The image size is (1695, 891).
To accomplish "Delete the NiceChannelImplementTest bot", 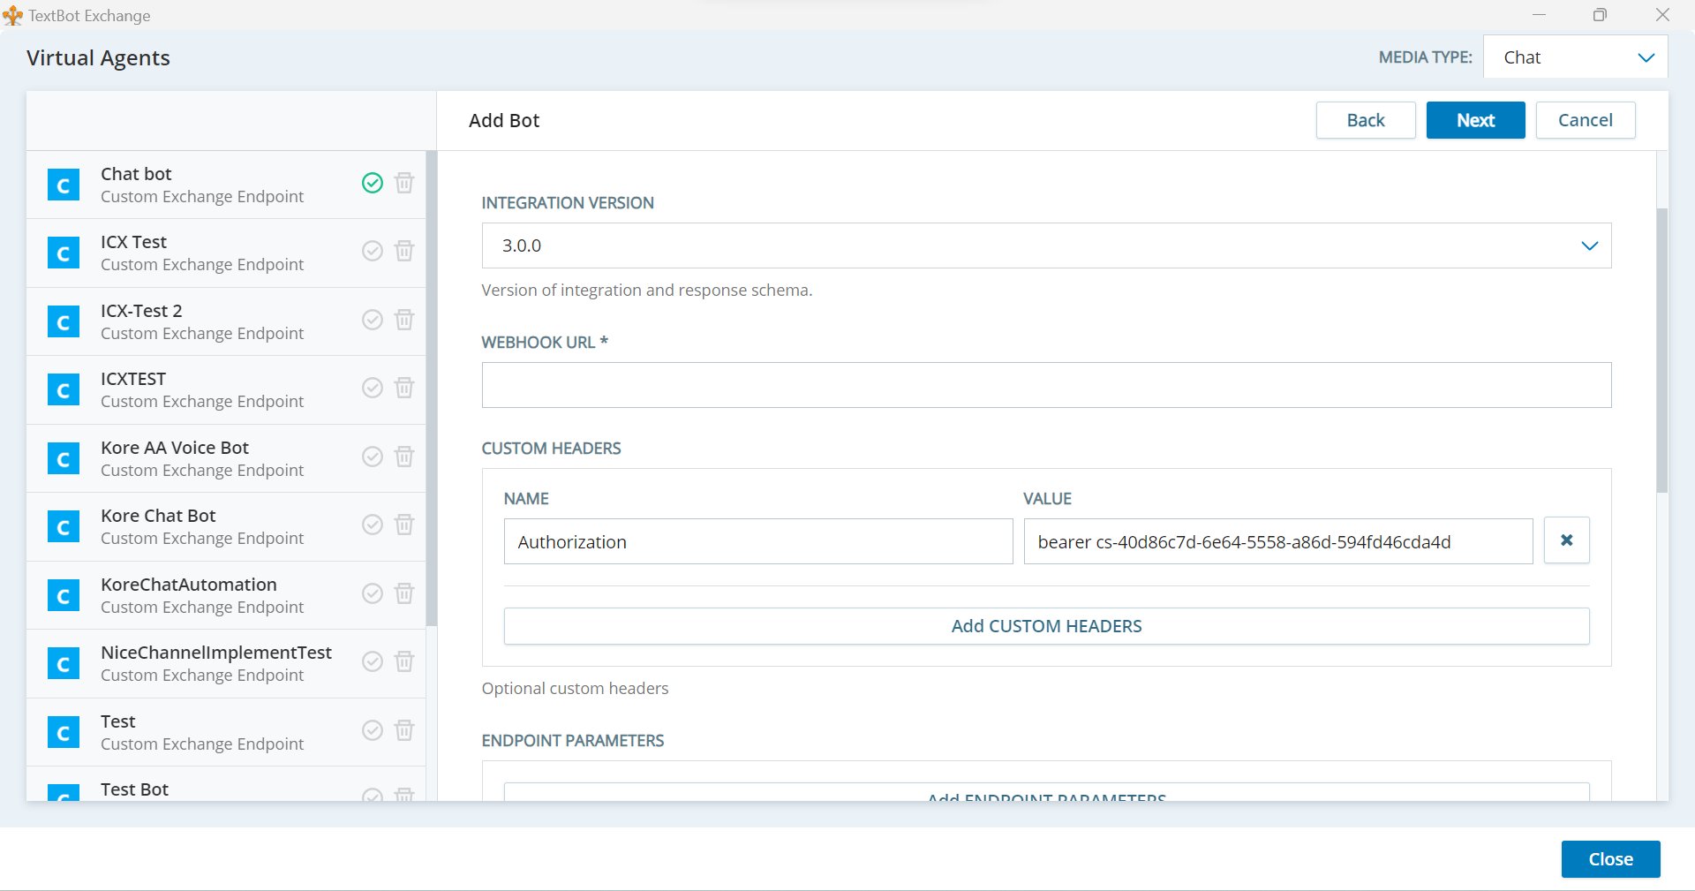I will pyautogui.click(x=404, y=661).
